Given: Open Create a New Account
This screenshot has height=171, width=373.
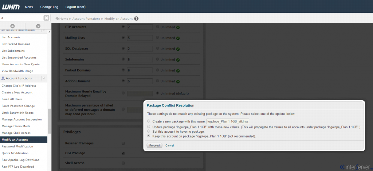Looking at the screenshot, I should tap(17, 92).
